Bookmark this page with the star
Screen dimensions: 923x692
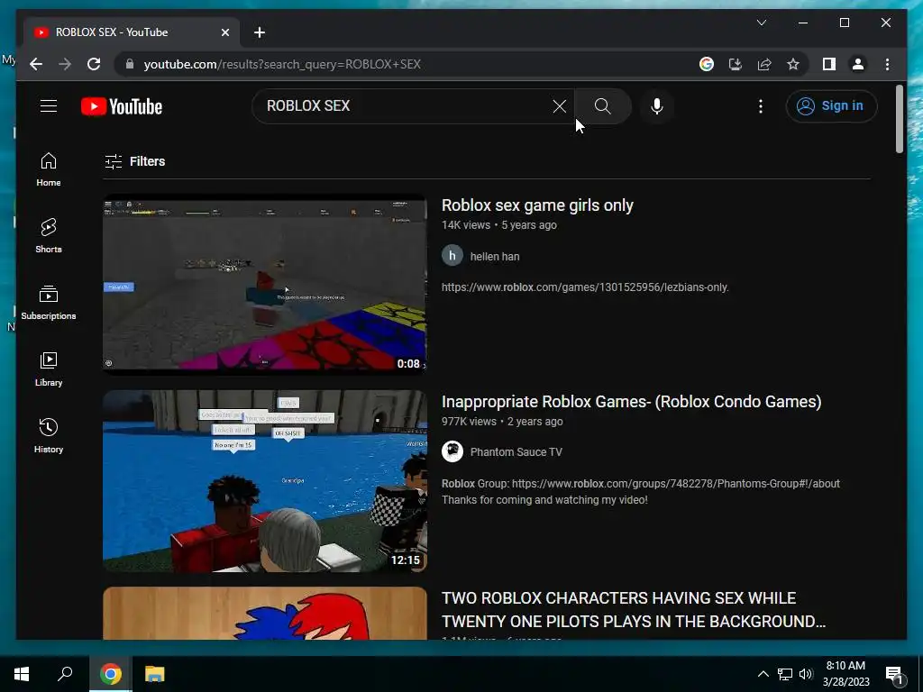coord(793,64)
